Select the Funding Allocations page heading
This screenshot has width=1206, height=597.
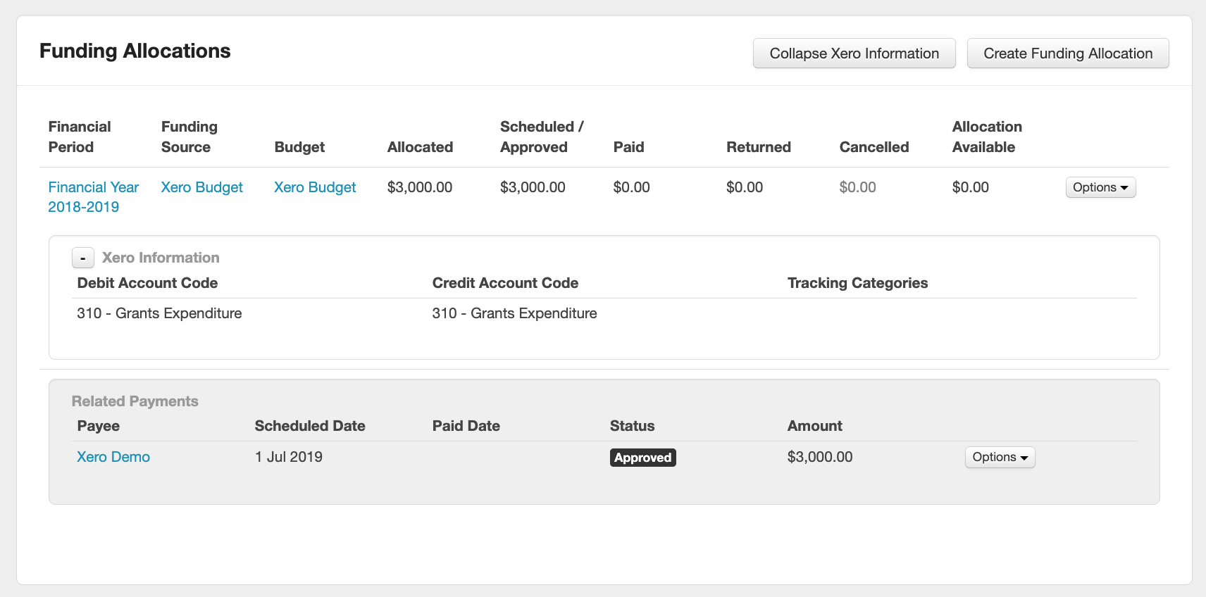[135, 51]
